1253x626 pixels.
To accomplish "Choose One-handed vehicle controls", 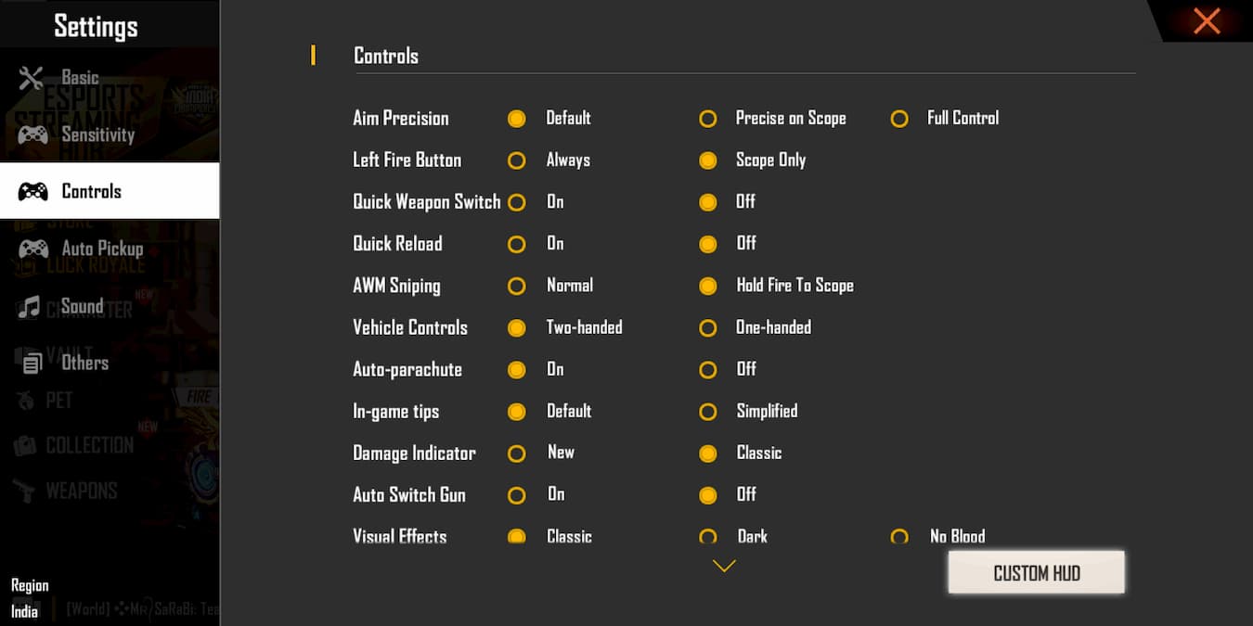I will tap(708, 327).
